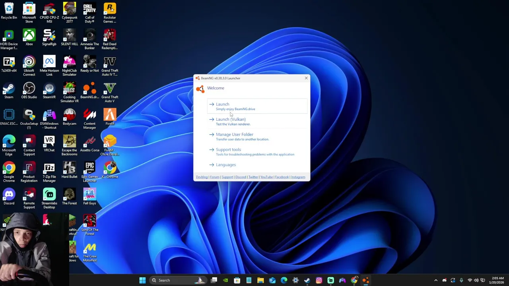This screenshot has width=509, height=286.
Task: Select the Recycle Bin desktop icon
Action: (9, 12)
